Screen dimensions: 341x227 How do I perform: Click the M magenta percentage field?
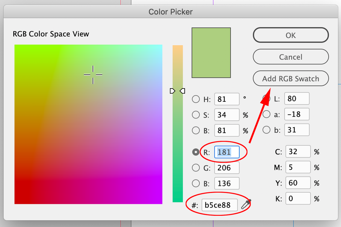pos(298,167)
